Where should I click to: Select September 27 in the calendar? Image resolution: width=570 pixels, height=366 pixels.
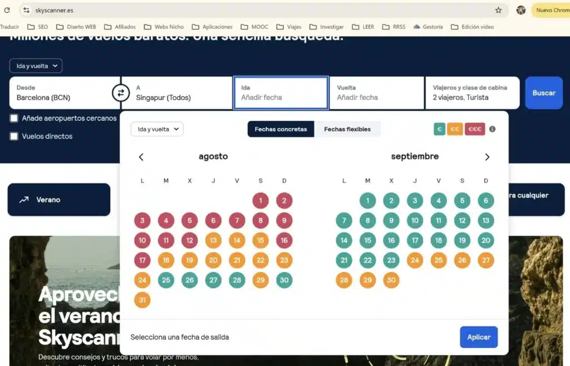click(x=485, y=260)
